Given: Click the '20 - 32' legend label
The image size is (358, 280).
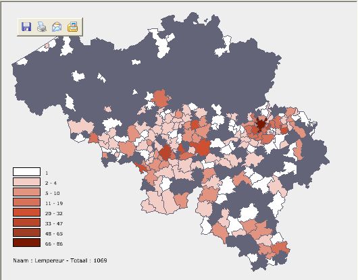Looking at the screenshot, I should pos(54,213).
